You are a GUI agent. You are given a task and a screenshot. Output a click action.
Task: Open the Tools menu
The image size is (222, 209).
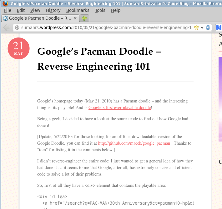(x=100, y=10)
